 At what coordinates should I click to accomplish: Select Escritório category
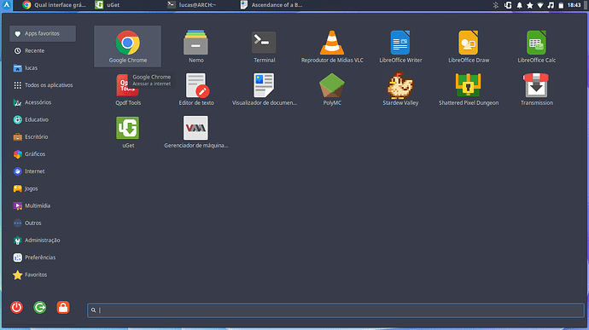click(43, 137)
